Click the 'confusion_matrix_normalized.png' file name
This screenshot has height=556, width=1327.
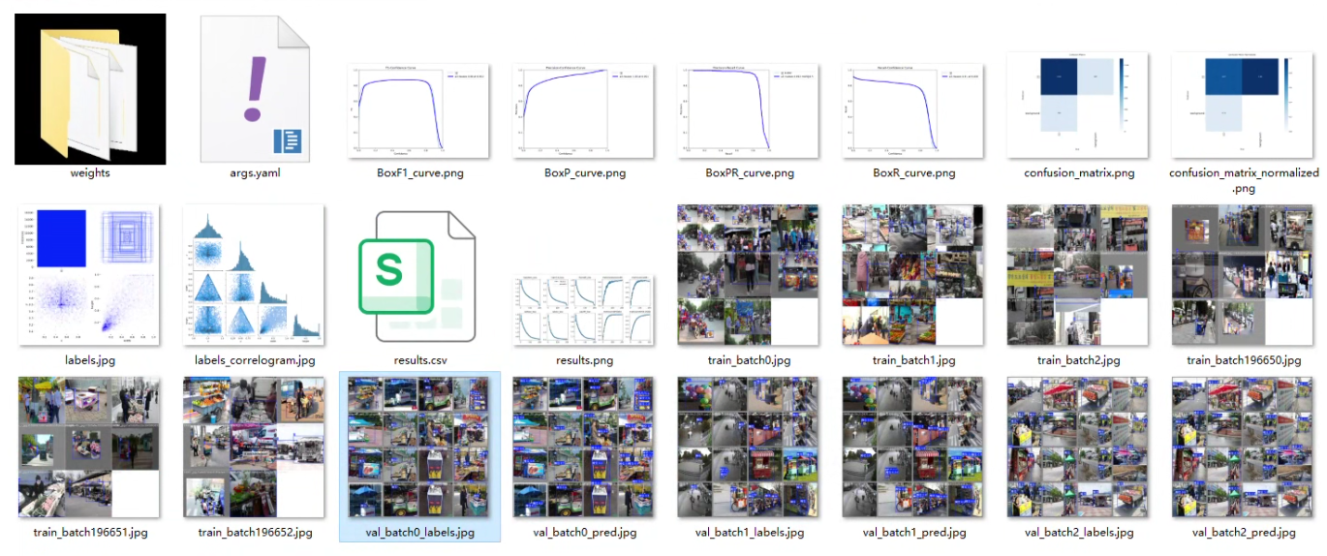point(1244,180)
